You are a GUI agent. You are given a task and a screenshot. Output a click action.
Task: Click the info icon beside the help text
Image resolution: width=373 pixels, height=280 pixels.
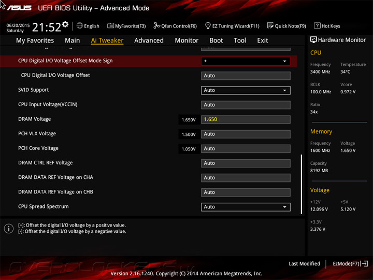[9, 229]
